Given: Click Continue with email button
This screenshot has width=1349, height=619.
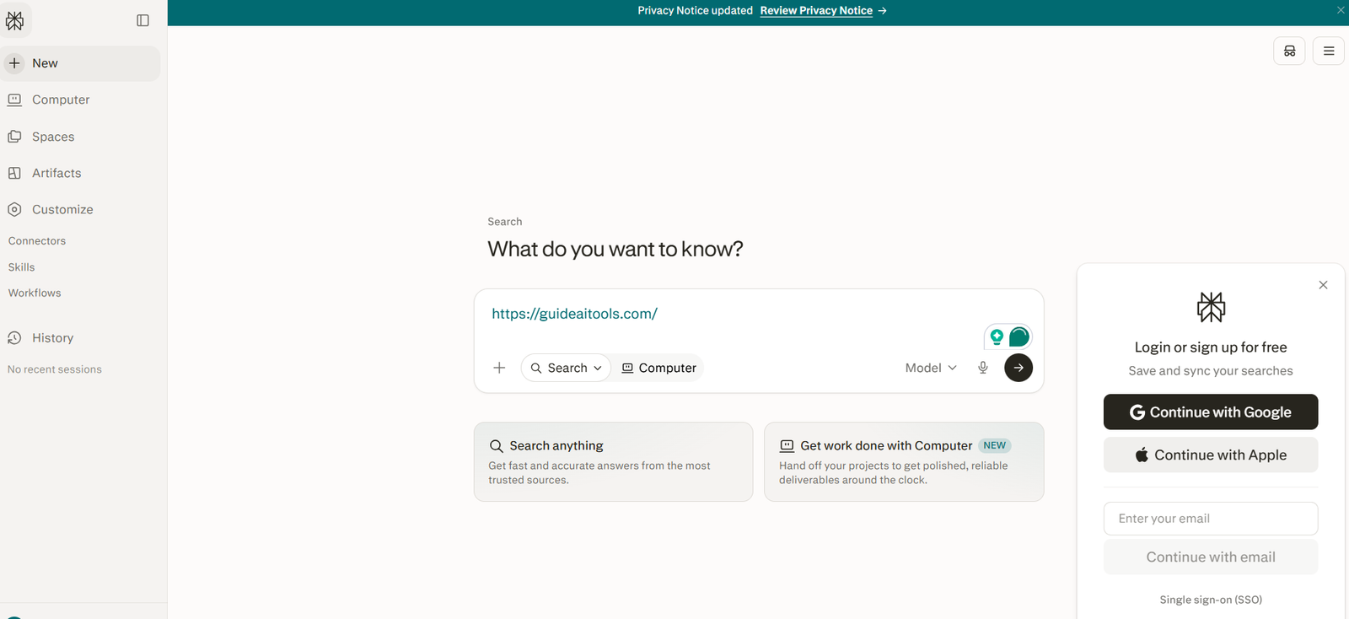Looking at the screenshot, I should click(x=1211, y=557).
